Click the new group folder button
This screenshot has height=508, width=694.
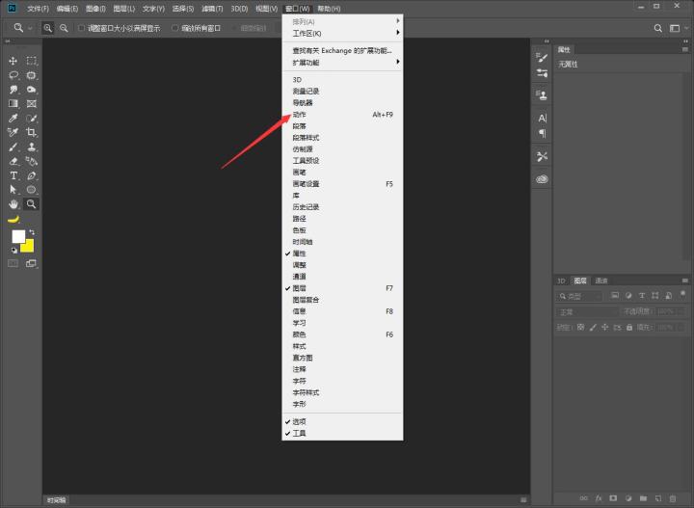643,498
